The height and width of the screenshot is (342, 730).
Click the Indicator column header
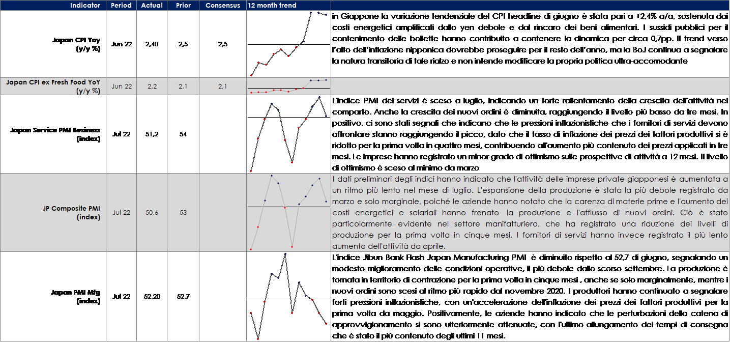[85, 5]
